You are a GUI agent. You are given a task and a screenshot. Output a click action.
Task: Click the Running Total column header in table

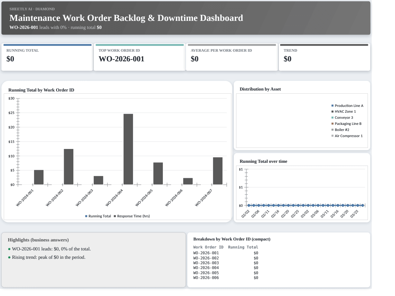[243, 247]
